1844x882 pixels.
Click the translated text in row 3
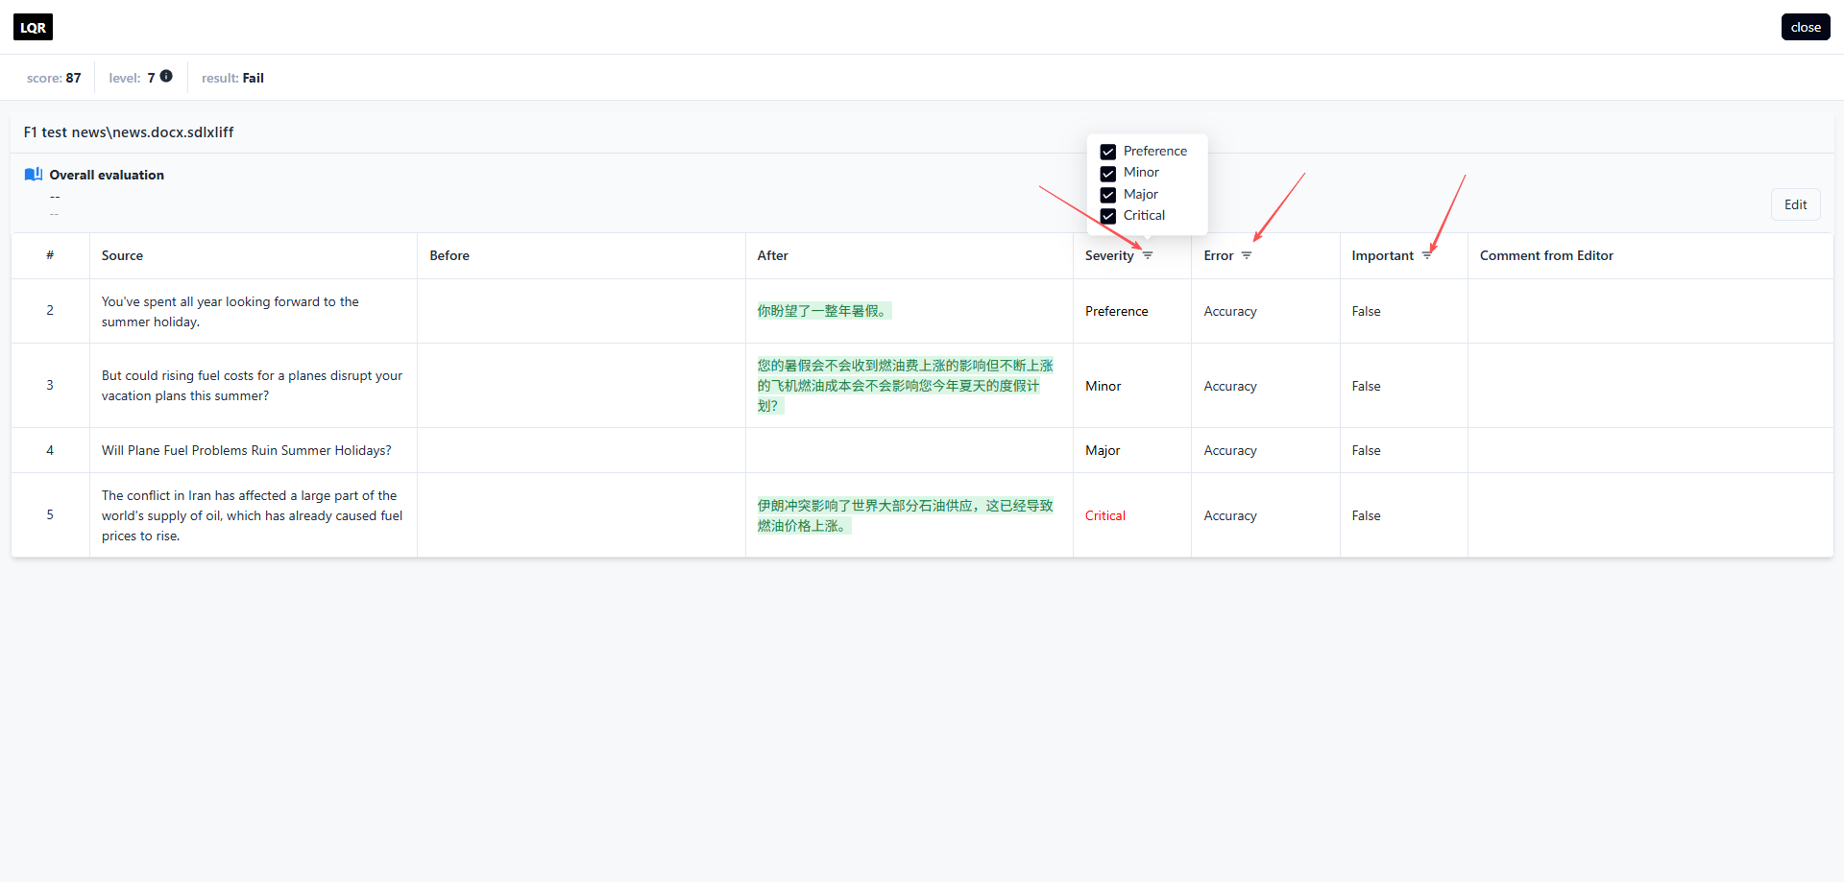905,386
